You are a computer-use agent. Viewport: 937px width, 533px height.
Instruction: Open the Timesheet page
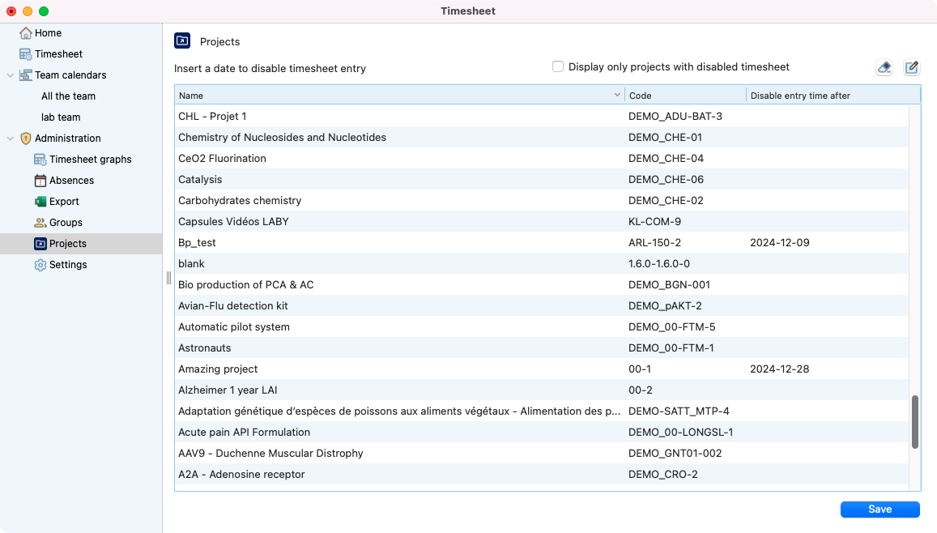click(x=58, y=53)
